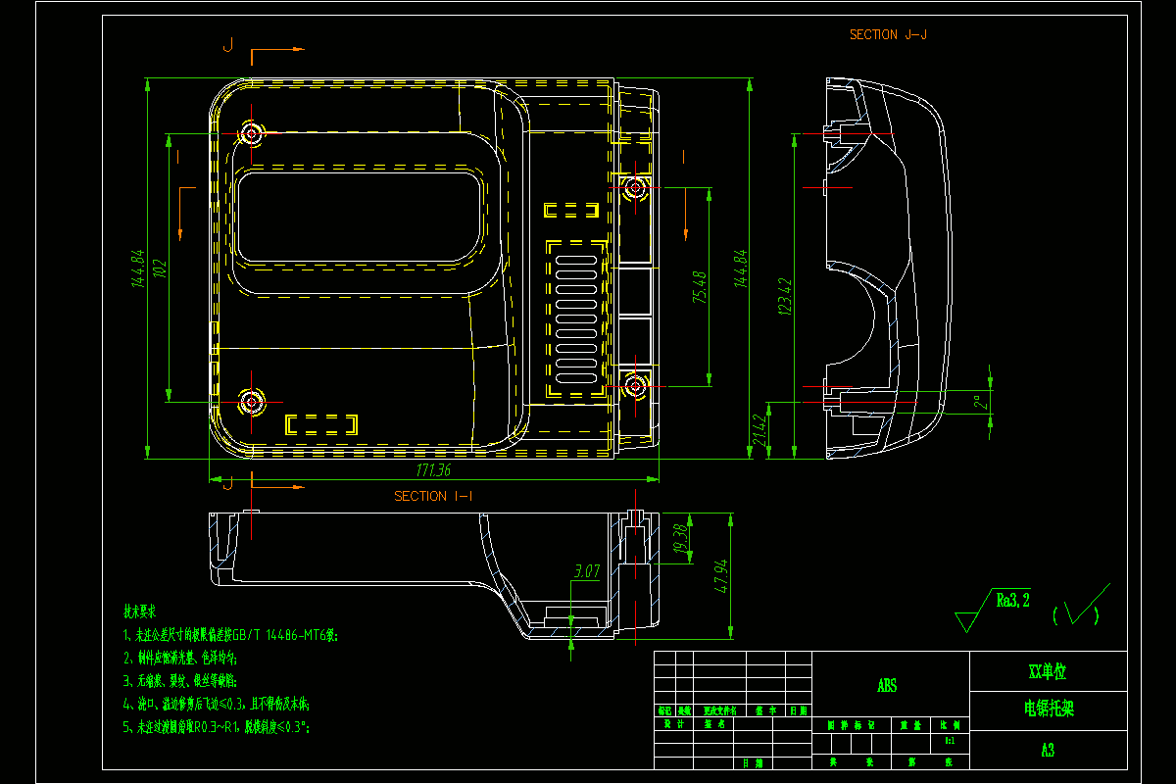Viewport: 1176px width, 784px height.
Task: Click the SECTION J-J view label
Action: (x=888, y=34)
